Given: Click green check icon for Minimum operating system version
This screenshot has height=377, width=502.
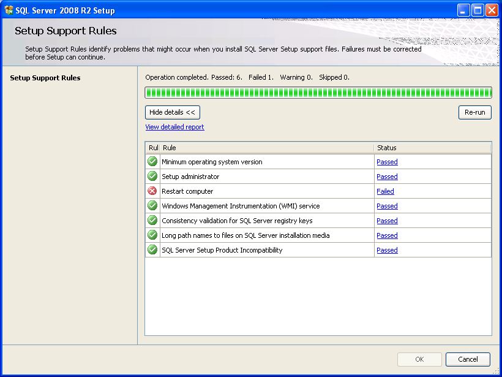Looking at the screenshot, I should tap(152, 162).
